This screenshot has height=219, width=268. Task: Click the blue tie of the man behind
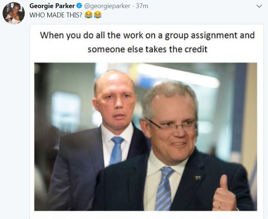coord(117,150)
